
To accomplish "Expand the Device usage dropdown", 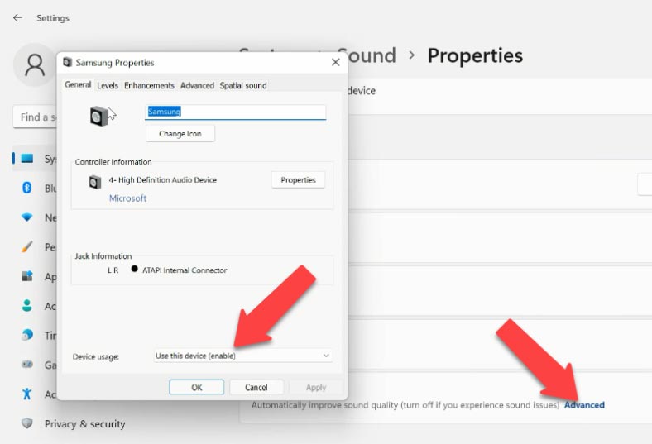I will point(242,356).
